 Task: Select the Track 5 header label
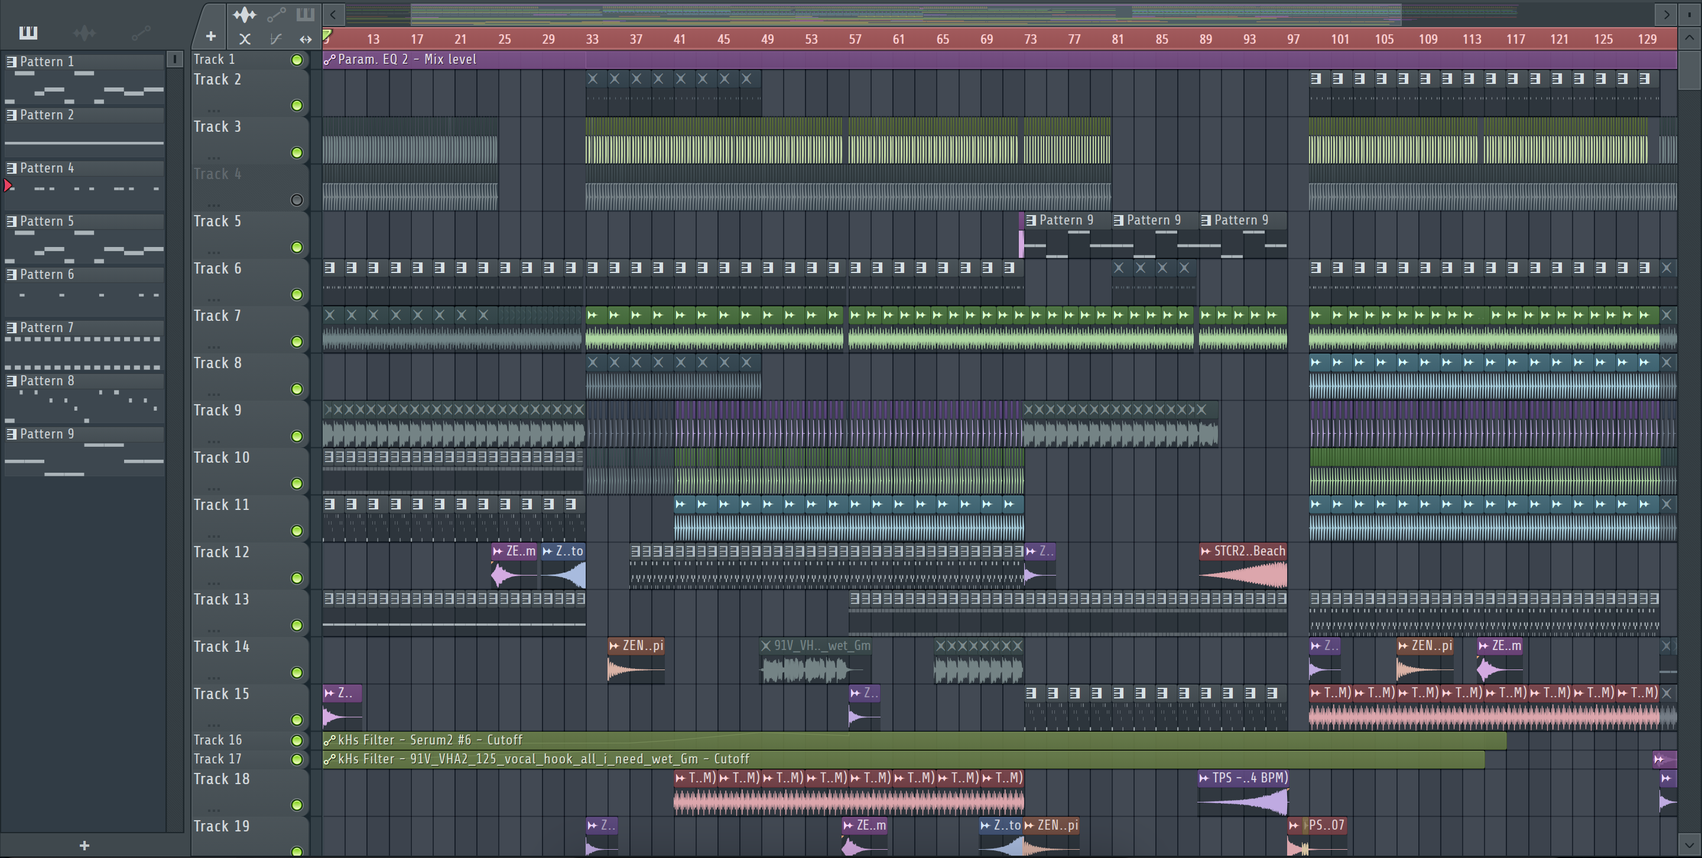tap(217, 221)
